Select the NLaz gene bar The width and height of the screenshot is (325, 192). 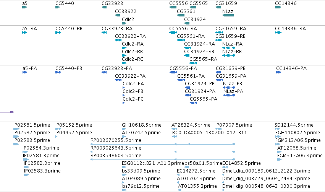(228, 15)
